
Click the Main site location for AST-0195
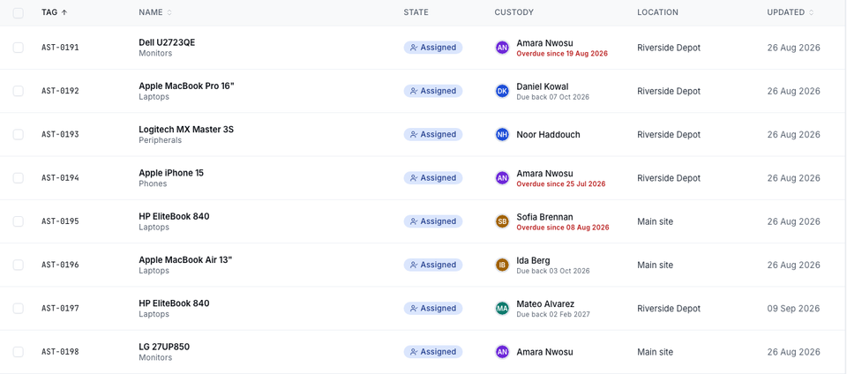click(656, 221)
